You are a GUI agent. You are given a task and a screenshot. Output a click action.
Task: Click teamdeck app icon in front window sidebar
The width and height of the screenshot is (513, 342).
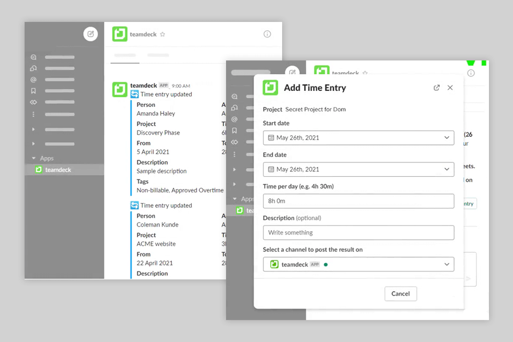240,211
